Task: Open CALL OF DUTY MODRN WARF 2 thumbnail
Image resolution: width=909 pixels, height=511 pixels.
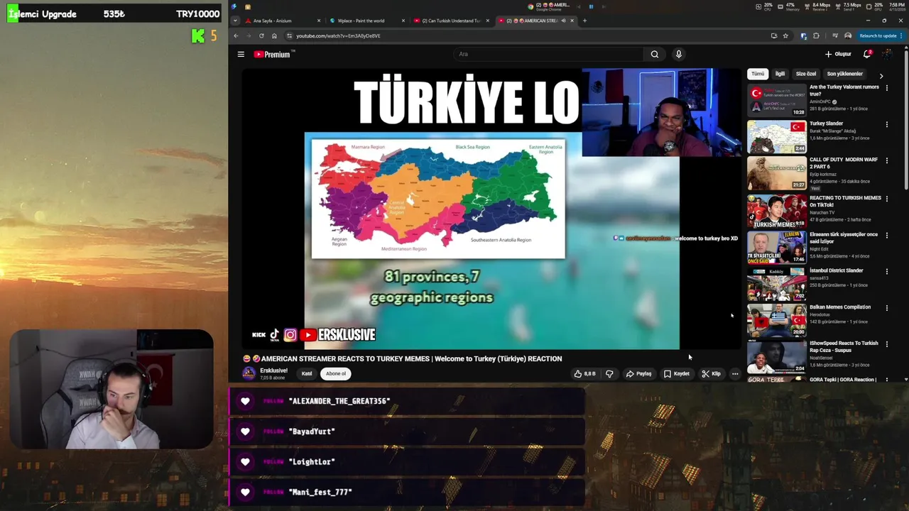Action: coord(776,173)
